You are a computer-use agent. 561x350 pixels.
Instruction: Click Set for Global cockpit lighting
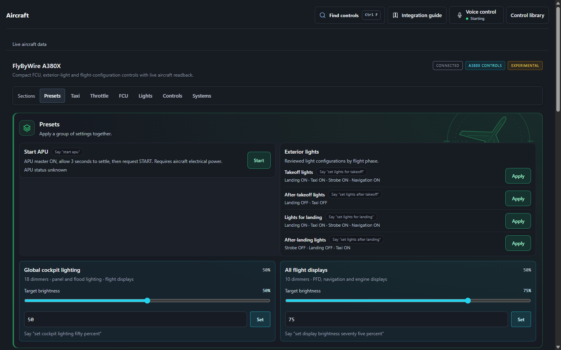[x=260, y=319]
